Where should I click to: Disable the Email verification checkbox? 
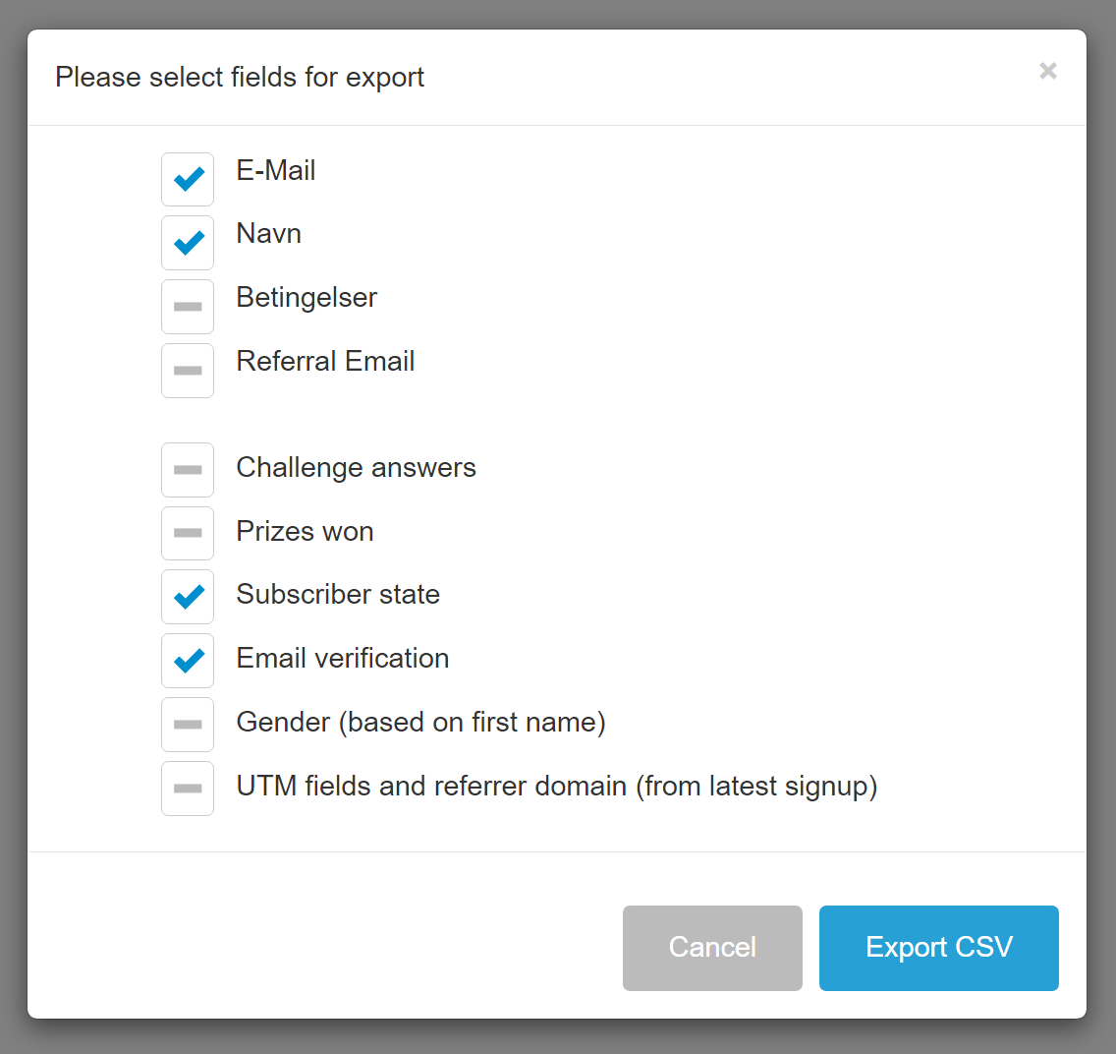[188, 661]
